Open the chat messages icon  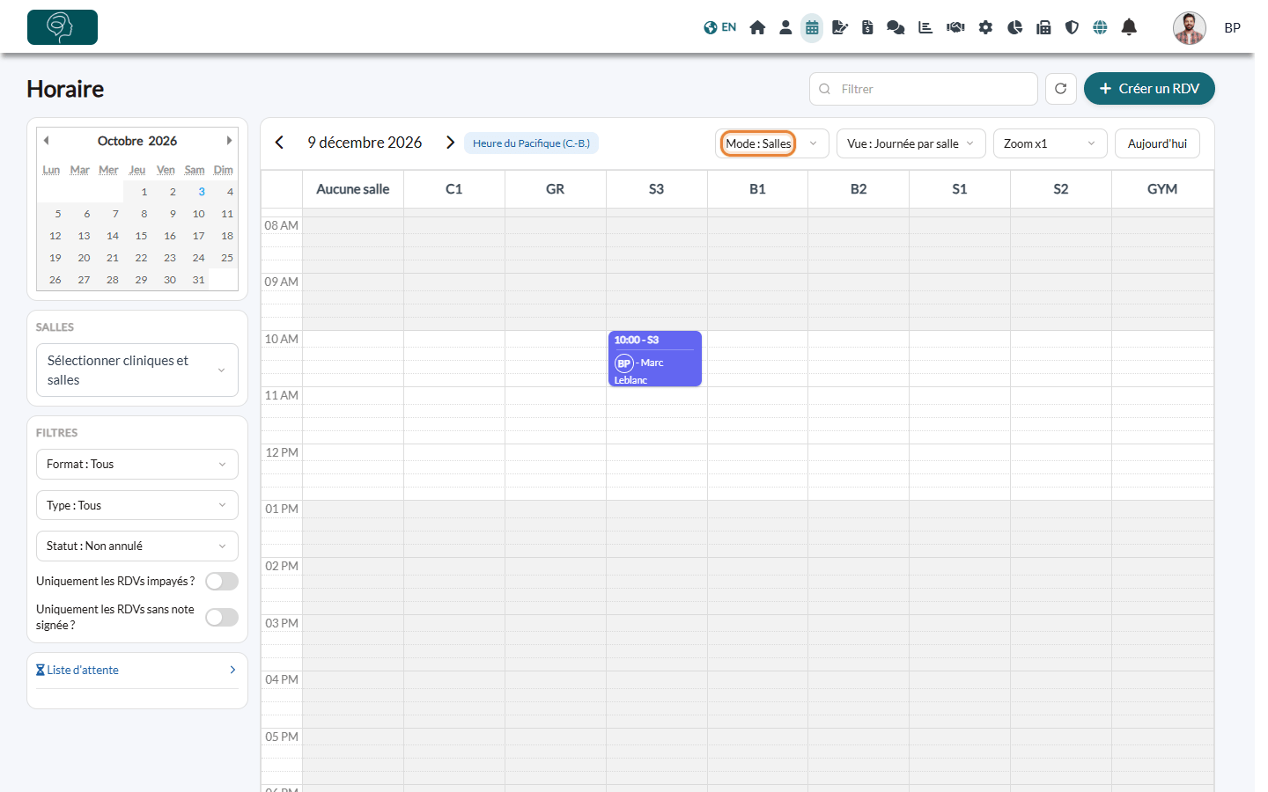[896, 27]
